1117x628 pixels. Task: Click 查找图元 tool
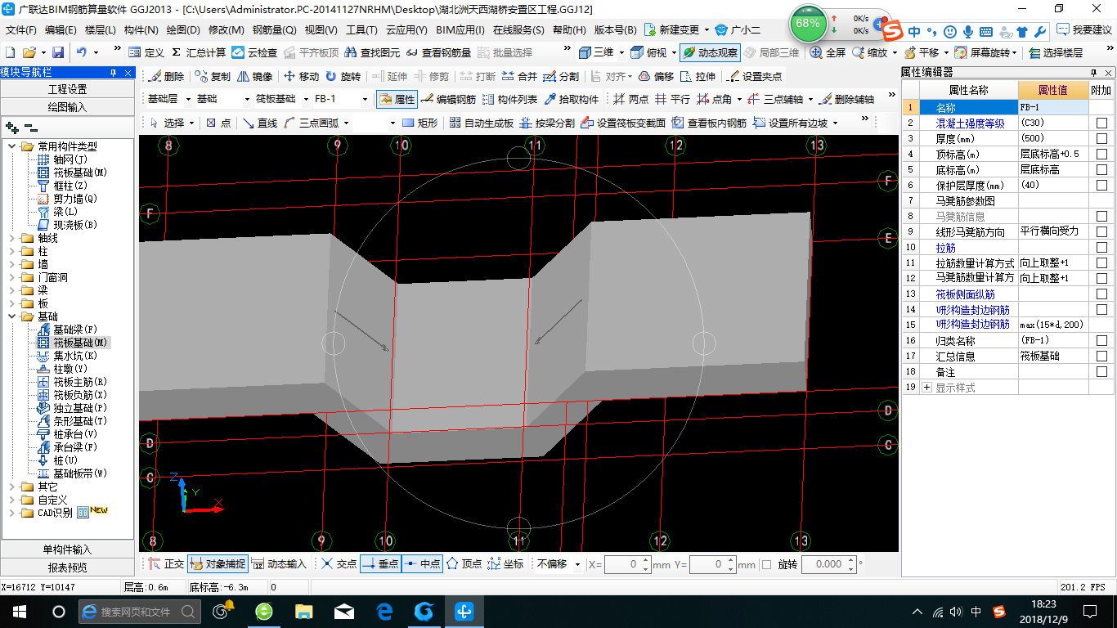(x=373, y=52)
